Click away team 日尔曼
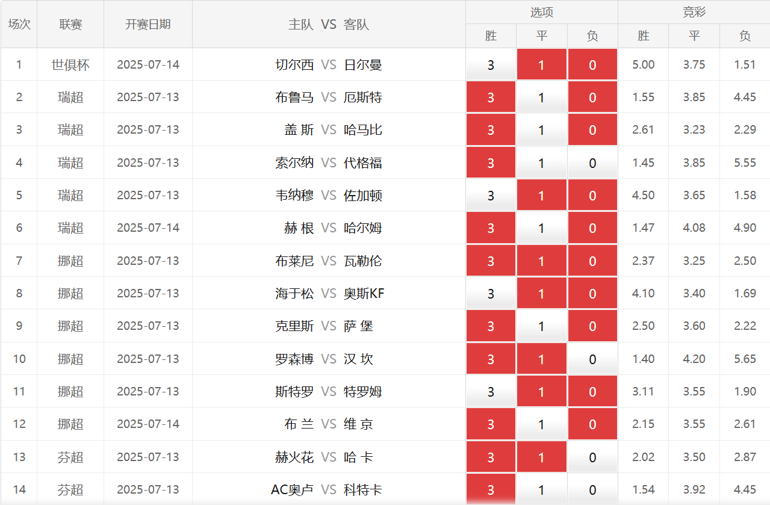 pos(363,64)
